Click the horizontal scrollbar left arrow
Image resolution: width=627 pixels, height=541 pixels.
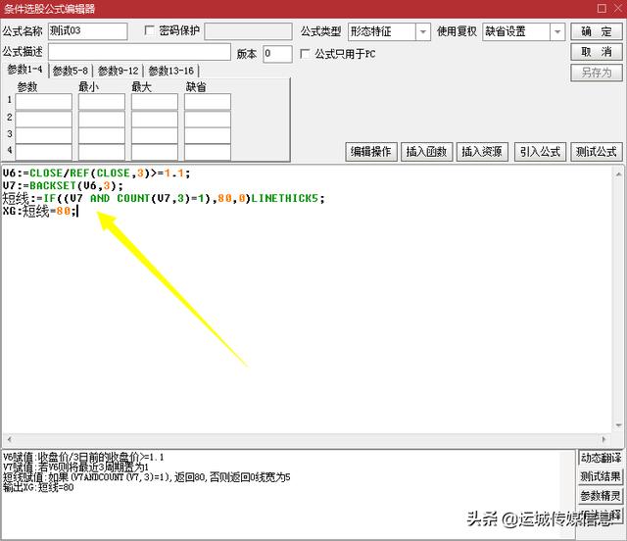[9, 439]
